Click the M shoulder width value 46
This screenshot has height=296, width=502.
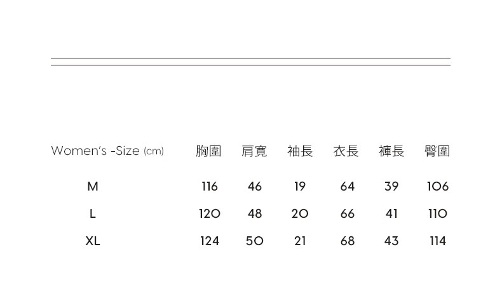[255, 186]
